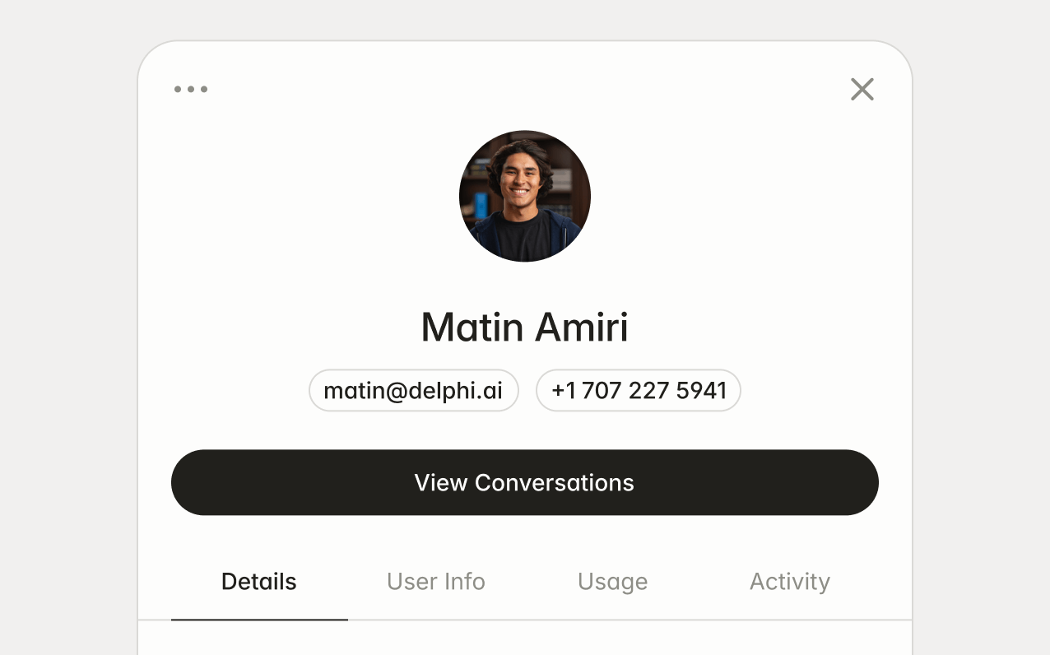Expand the ellipsis menu at top left
Image resolution: width=1050 pixels, height=655 pixels.
point(191,89)
